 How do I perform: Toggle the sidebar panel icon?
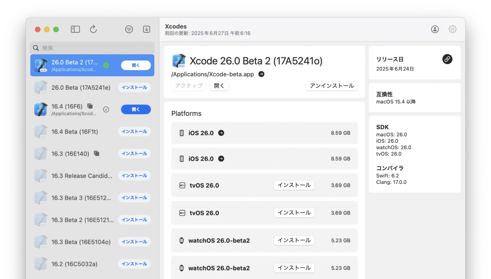(75, 29)
